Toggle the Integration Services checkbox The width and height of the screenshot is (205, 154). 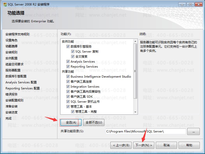[68, 86]
